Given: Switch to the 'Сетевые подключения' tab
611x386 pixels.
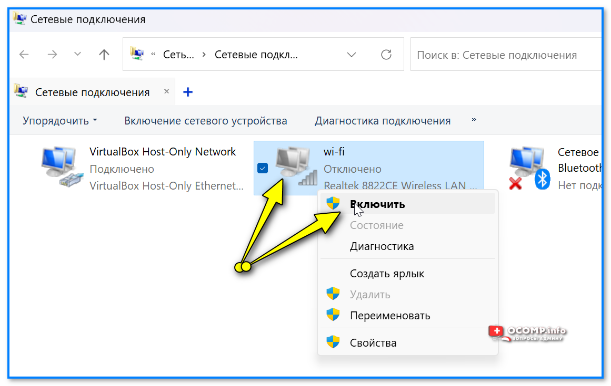Looking at the screenshot, I should tap(92, 92).
